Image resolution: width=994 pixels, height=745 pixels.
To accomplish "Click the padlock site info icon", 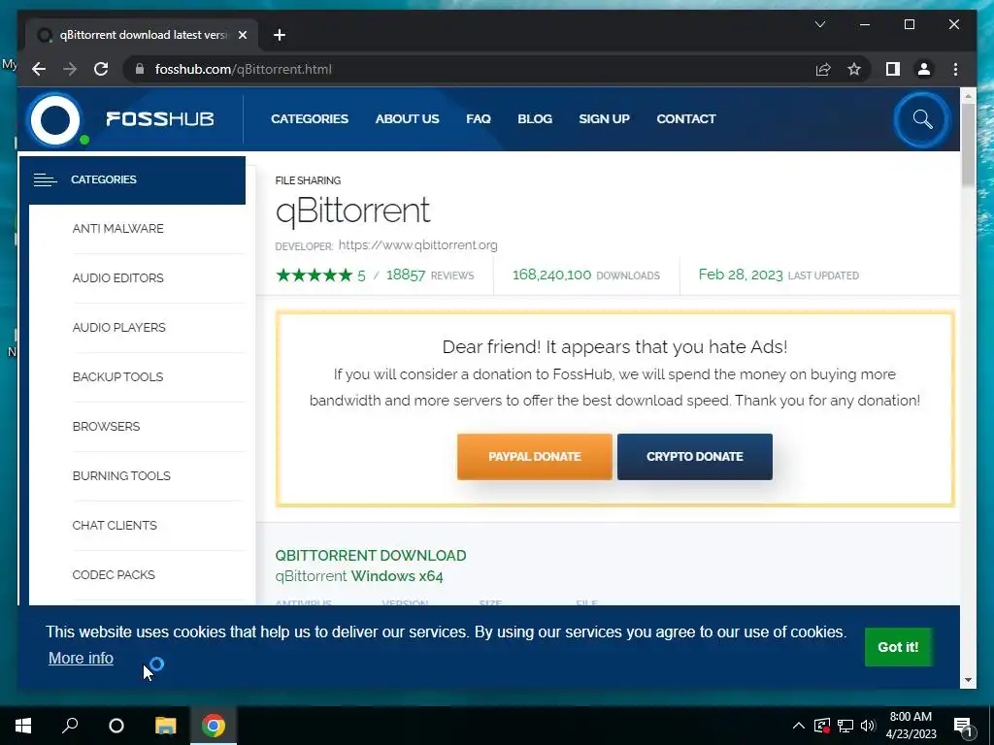I will pyautogui.click(x=140, y=69).
